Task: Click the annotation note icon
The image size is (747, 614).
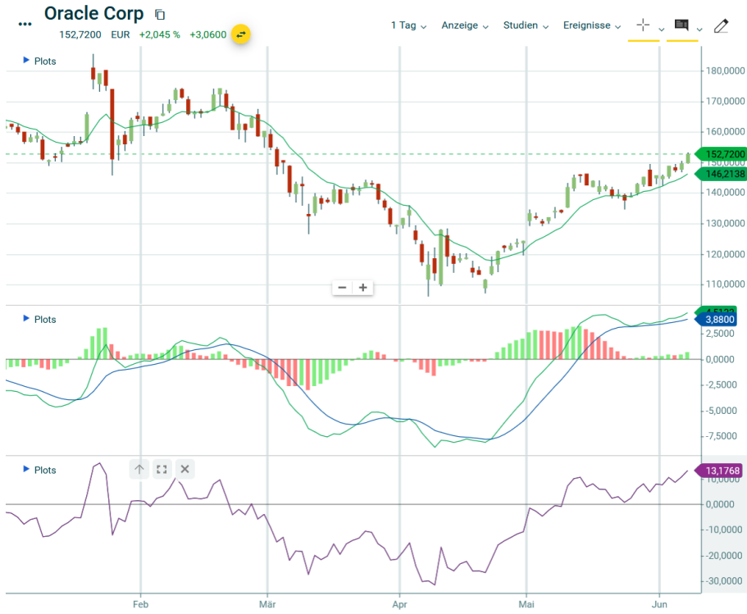Action: [x=681, y=25]
